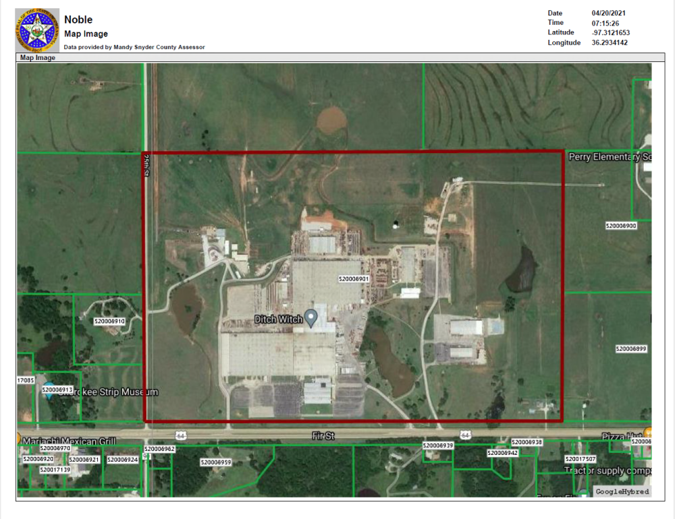Click parcel 520006900 on the right edge
675x519 pixels.
coord(622,224)
